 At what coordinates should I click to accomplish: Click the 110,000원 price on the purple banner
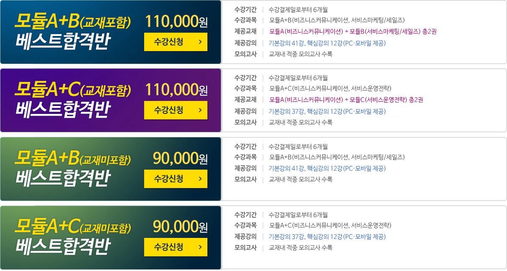pos(176,90)
